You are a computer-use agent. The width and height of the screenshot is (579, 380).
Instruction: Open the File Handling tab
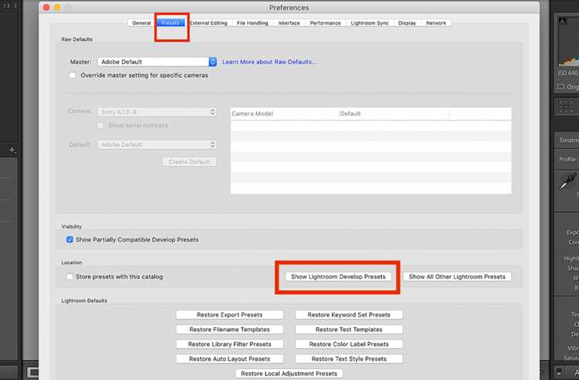coord(252,23)
